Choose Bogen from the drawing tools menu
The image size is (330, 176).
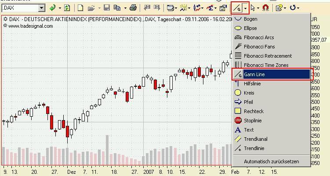[x=271, y=19]
